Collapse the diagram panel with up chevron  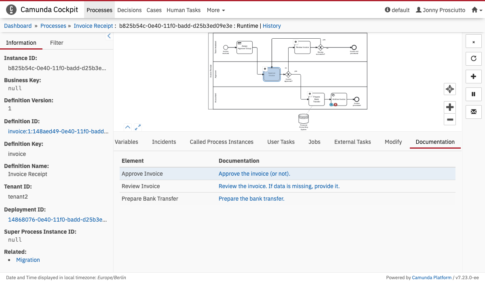128,127
